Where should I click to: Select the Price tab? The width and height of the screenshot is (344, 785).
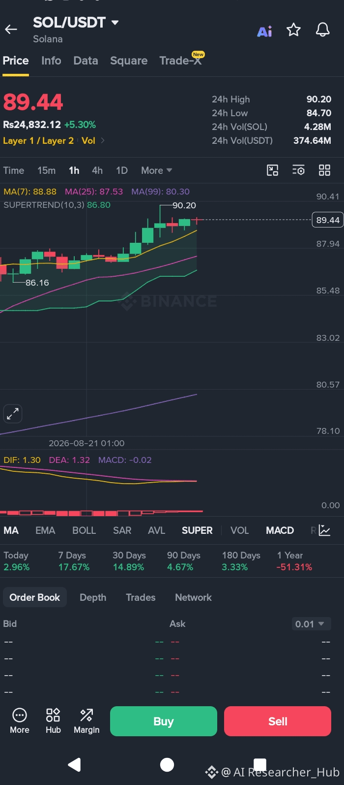pyautogui.click(x=16, y=61)
